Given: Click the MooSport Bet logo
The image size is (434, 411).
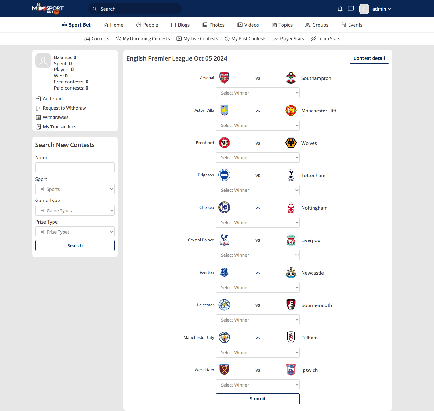Looking at the screenshot, I should (48, 9).
